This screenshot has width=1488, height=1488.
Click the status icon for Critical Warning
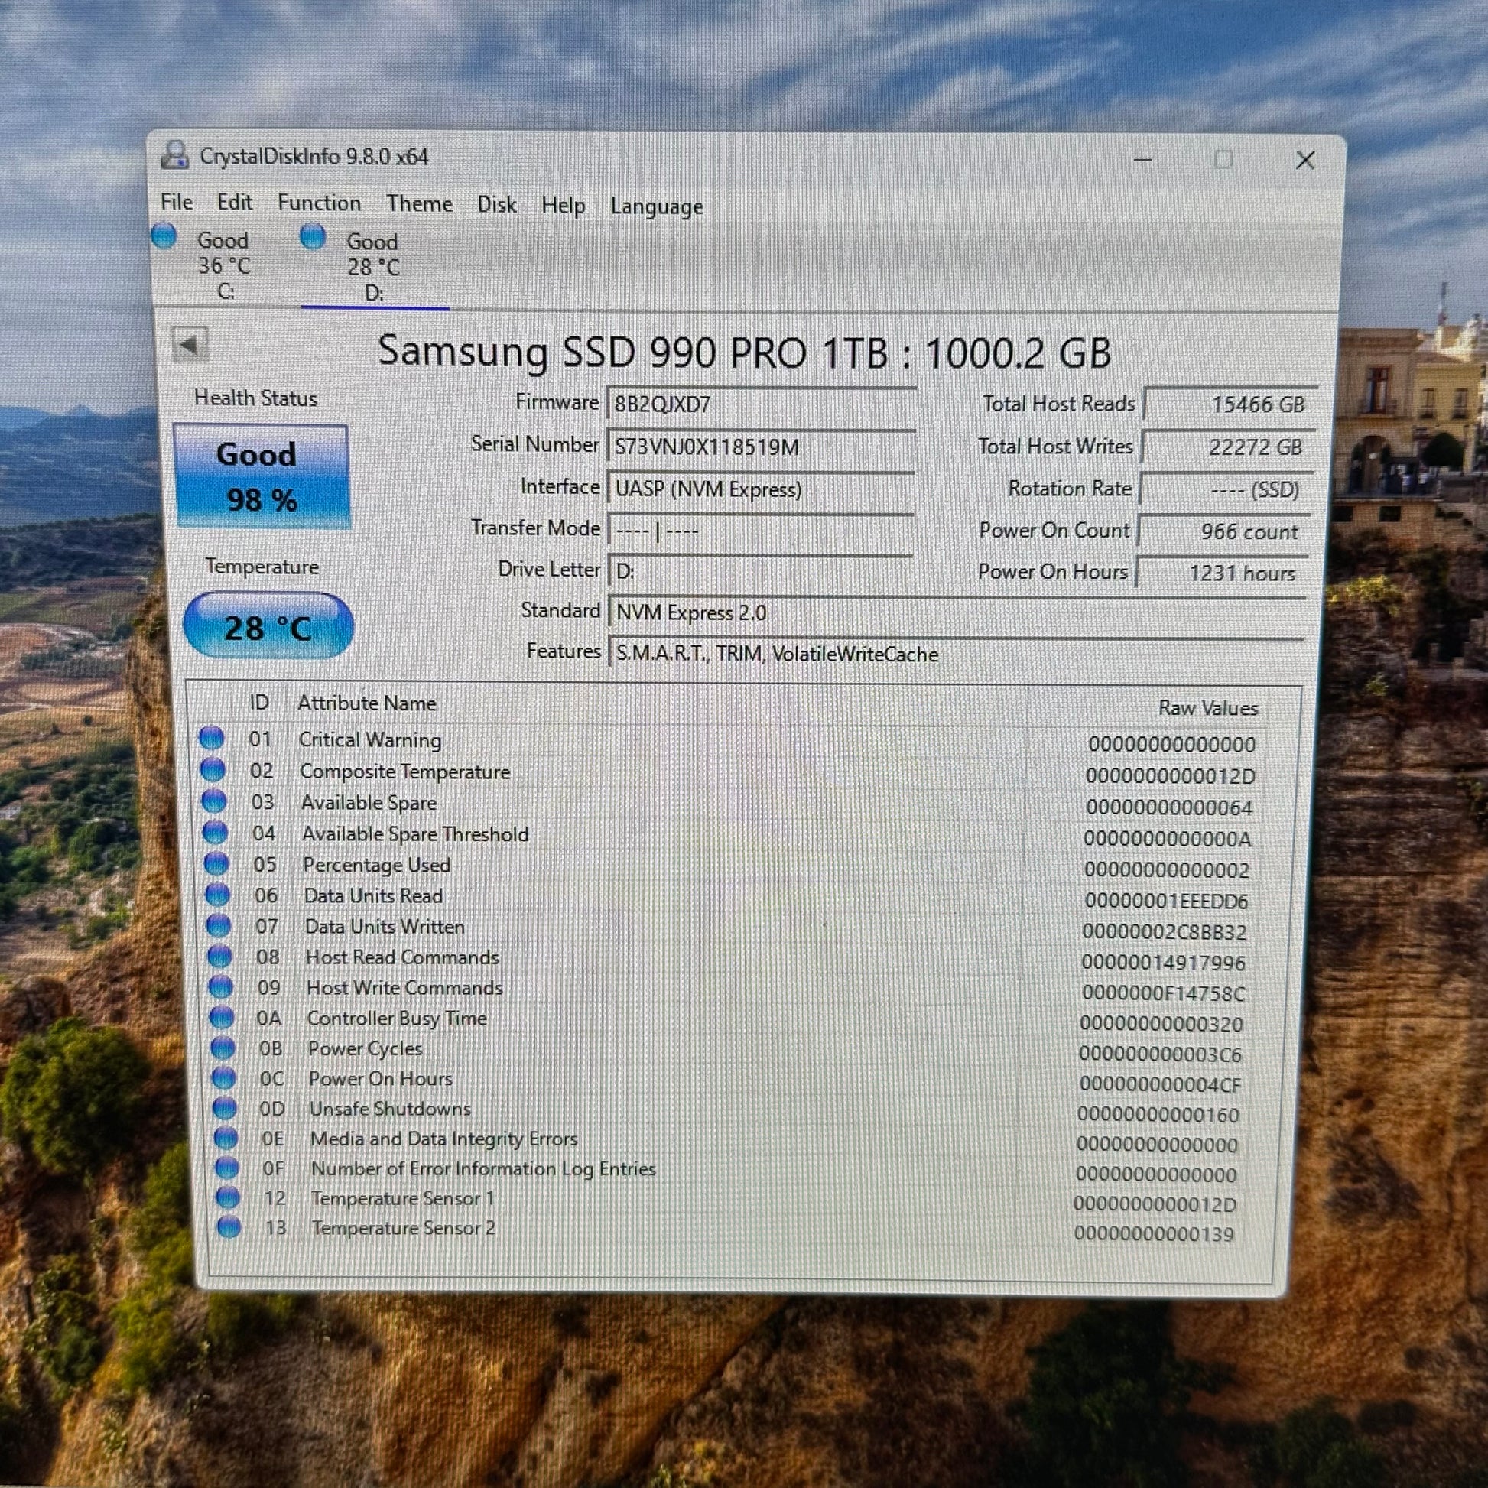(x=211, y=738)
